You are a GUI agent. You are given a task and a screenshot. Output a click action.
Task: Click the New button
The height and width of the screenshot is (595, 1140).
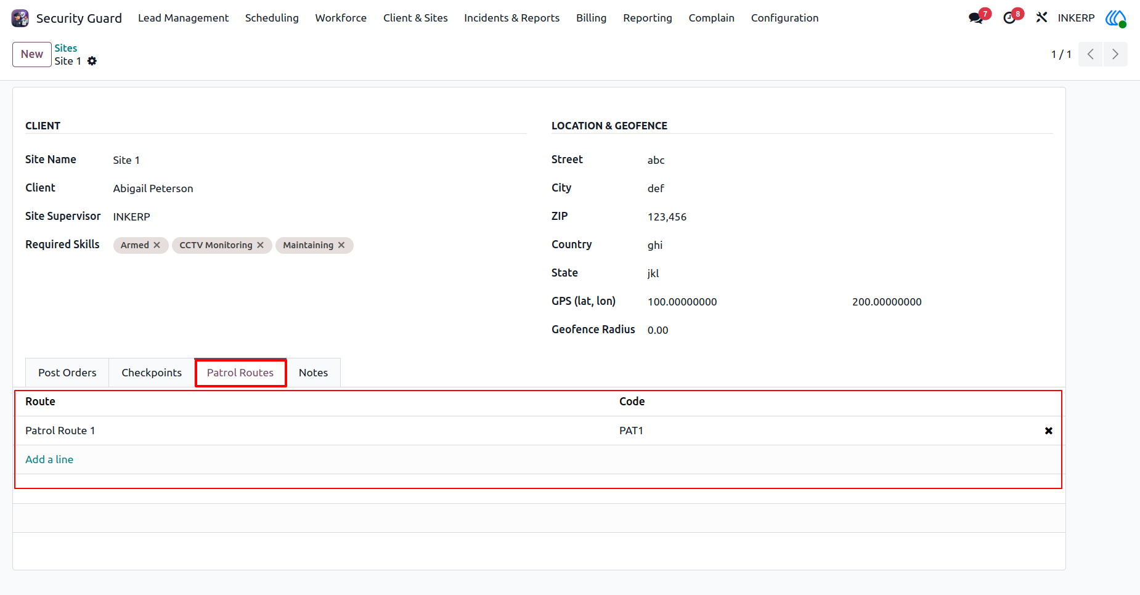pos(32,54)
